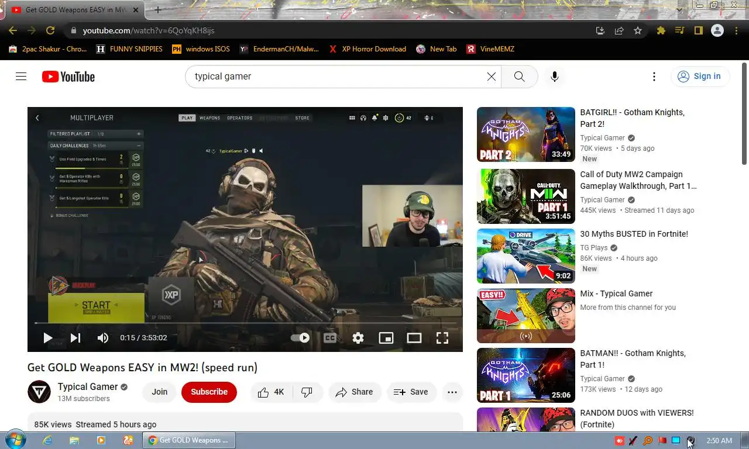749x449 pixels.
Task: Sign in to YouTube
Action: pos(700,77)
